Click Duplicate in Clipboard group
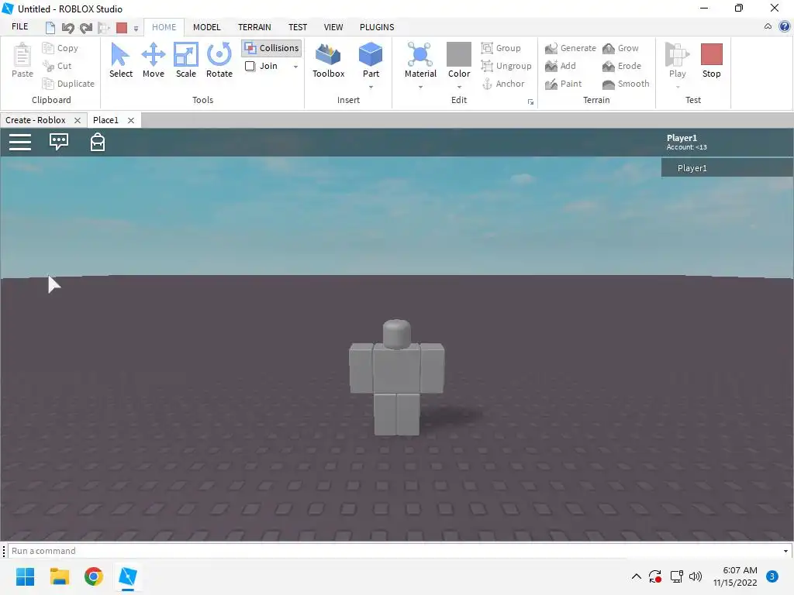The image size is (794, 595). [x=68, y=84]
